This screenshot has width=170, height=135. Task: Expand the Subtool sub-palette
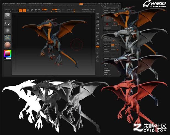click(x=106, y=32)
